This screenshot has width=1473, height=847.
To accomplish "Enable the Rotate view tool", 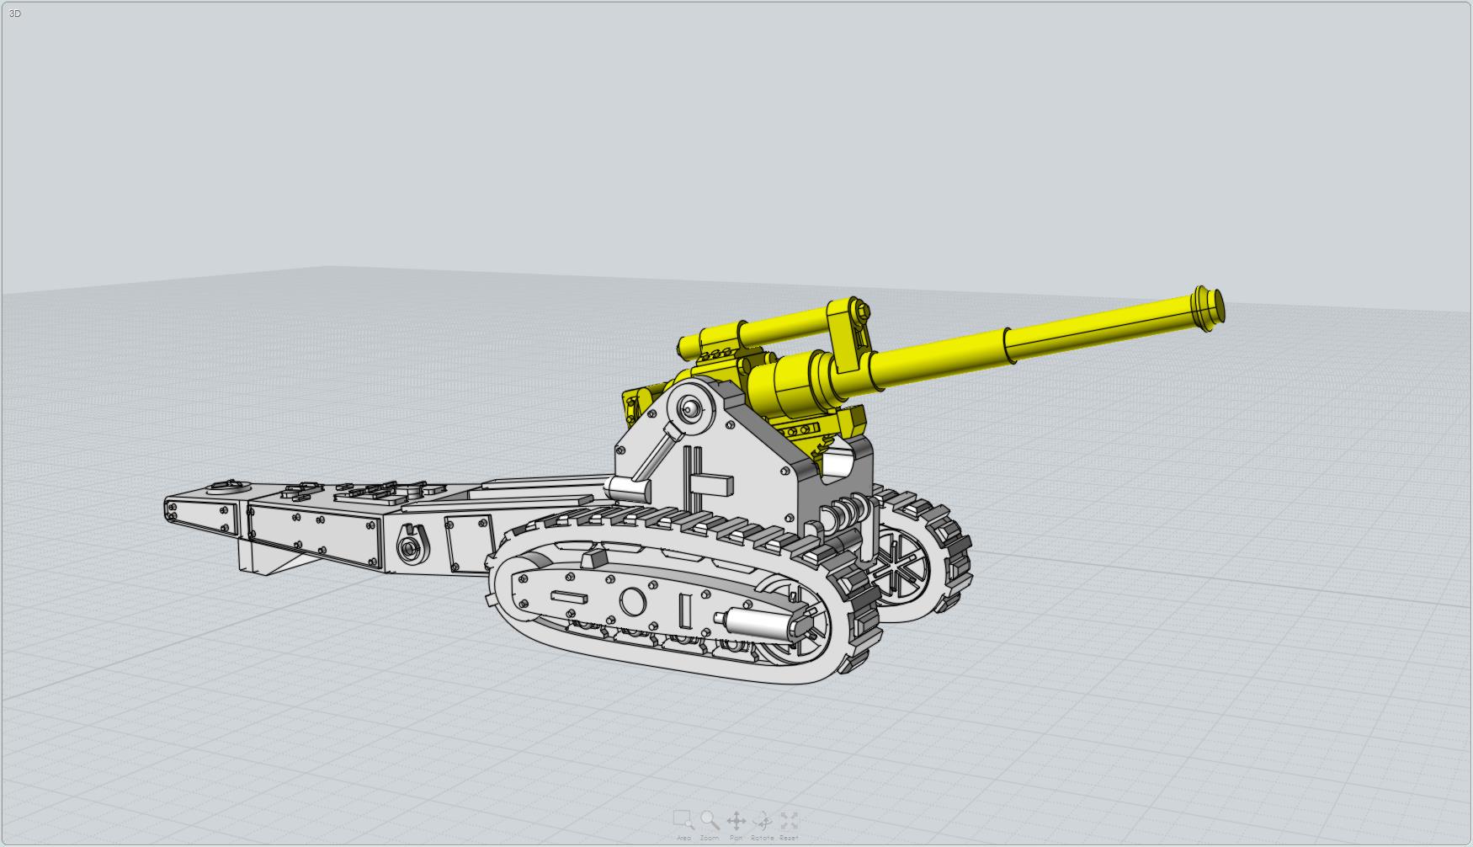I will [x=762, y=821].
